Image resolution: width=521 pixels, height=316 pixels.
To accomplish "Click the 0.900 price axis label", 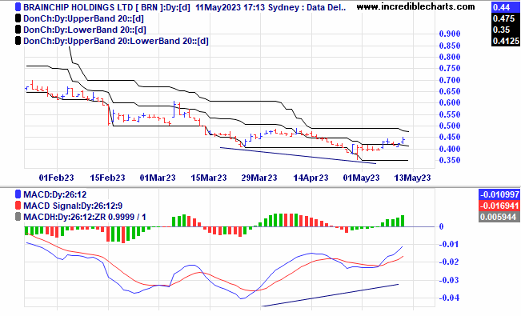I will (x=450, y=34).
